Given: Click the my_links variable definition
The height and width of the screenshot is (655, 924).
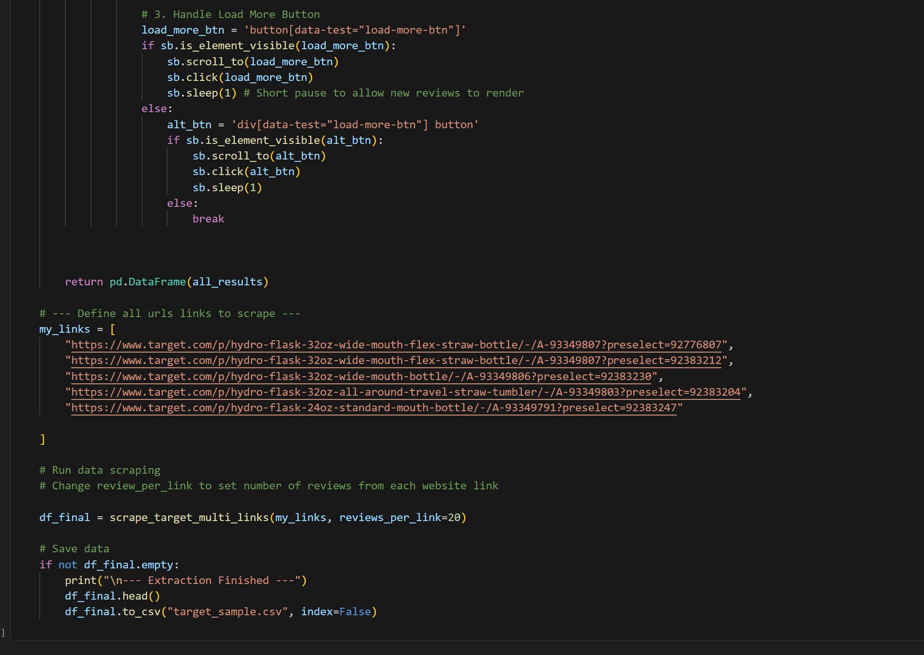Looking at the screenshot, I should coord(64,329).
